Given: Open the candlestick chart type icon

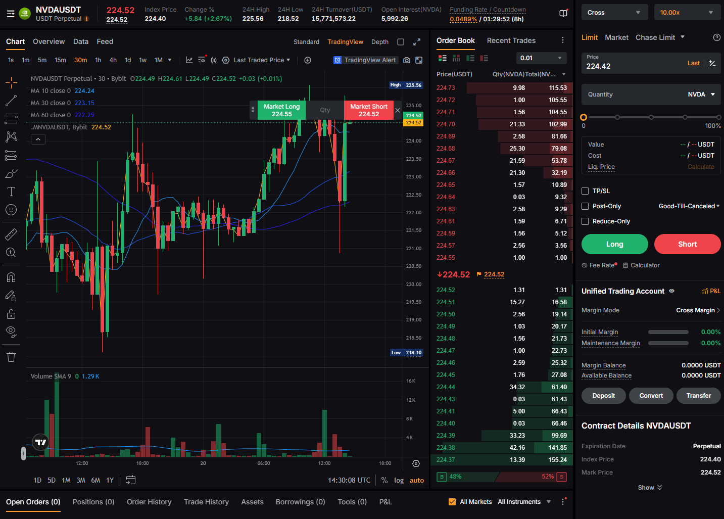Looking at the screenshot, I should [x=214, y=60].
